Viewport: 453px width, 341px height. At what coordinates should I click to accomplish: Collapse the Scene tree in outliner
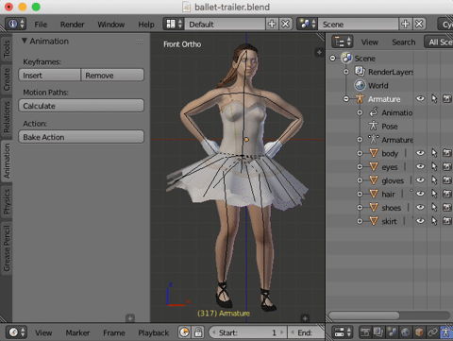click(333, 59)
